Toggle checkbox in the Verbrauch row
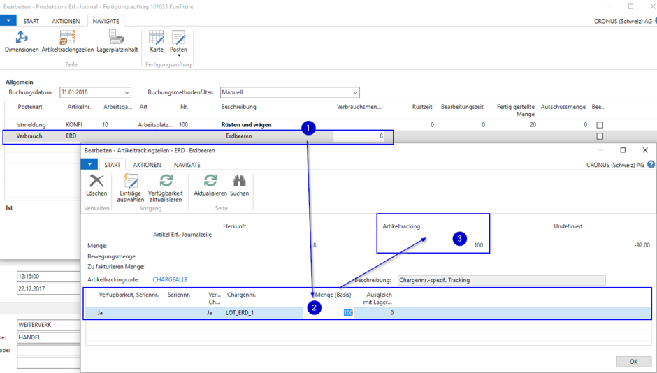 (x=600, y=136)
